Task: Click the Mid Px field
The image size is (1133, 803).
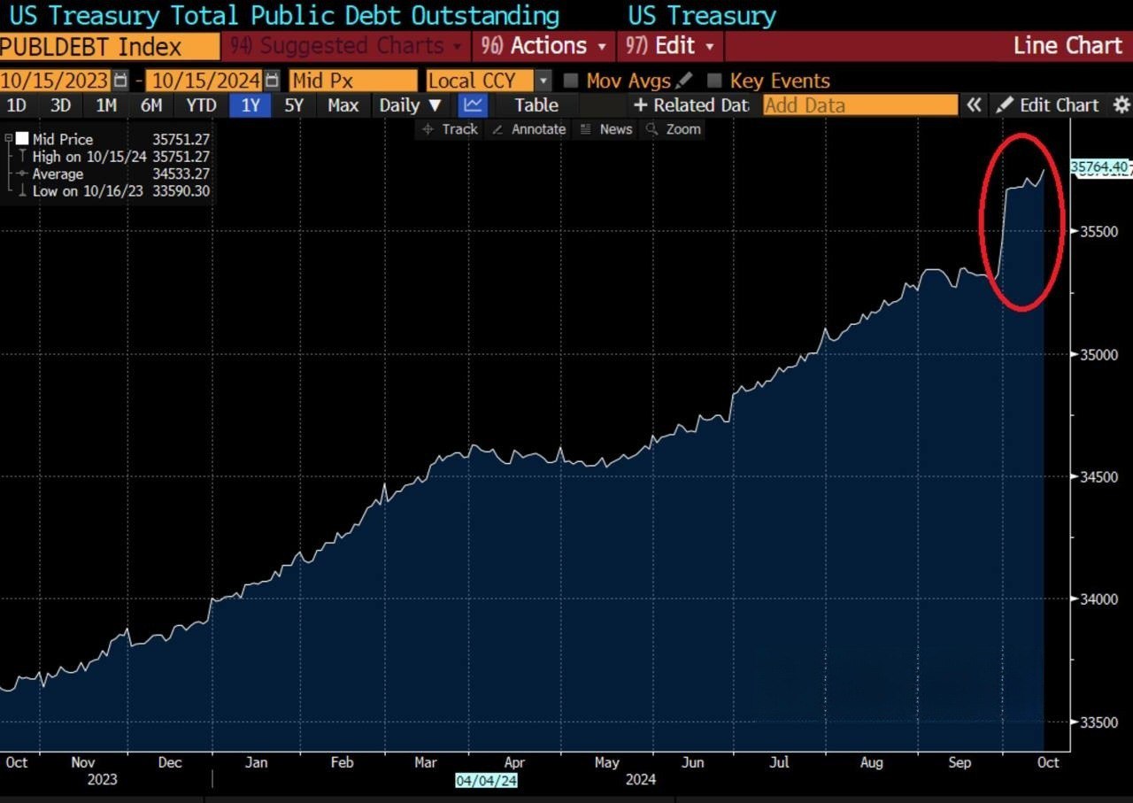Action: 352,81
